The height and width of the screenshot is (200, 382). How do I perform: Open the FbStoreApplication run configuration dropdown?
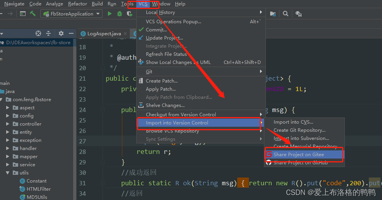(x=71, y=14)
